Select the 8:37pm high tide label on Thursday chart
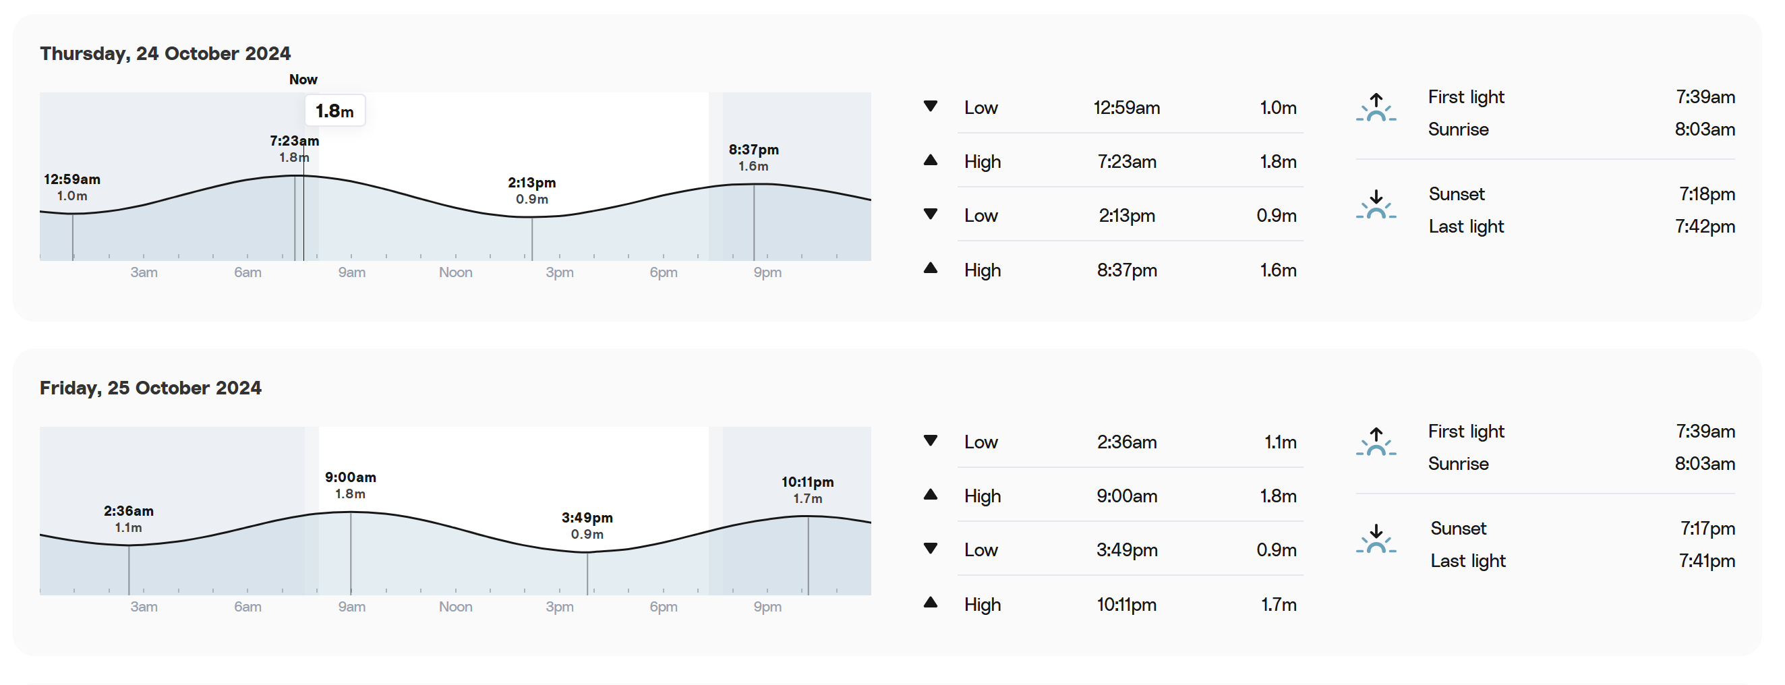The height and width of the screenshot is (685, 1785). click(753, 157)
